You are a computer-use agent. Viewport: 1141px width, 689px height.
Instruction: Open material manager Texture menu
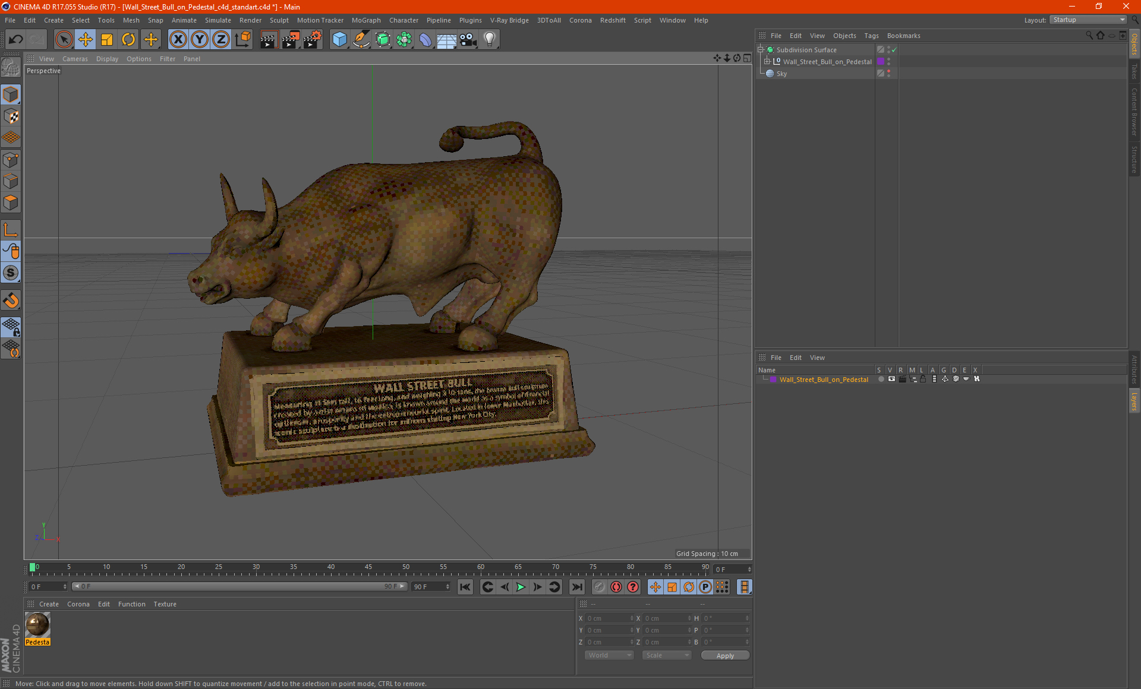click(x=165, y=604)
